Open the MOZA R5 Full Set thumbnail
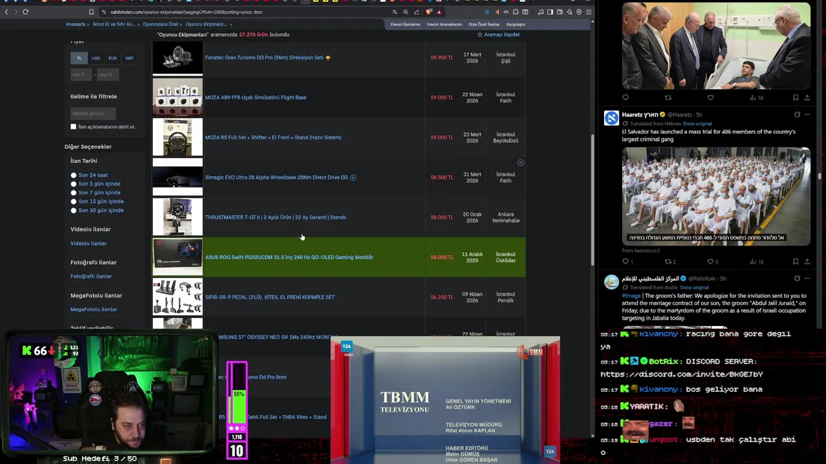Image resolution: width=826 pixels, height=464 pixels. tap(177, 137)
